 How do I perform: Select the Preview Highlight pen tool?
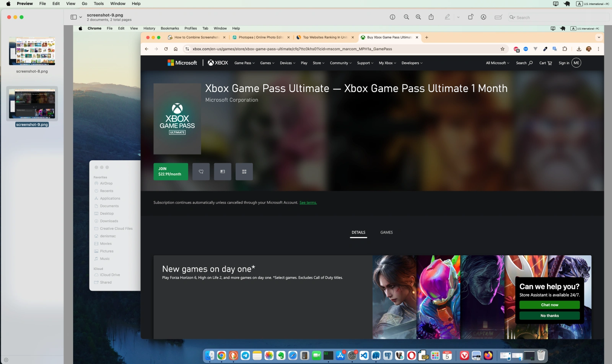click(x=447, y=17)
